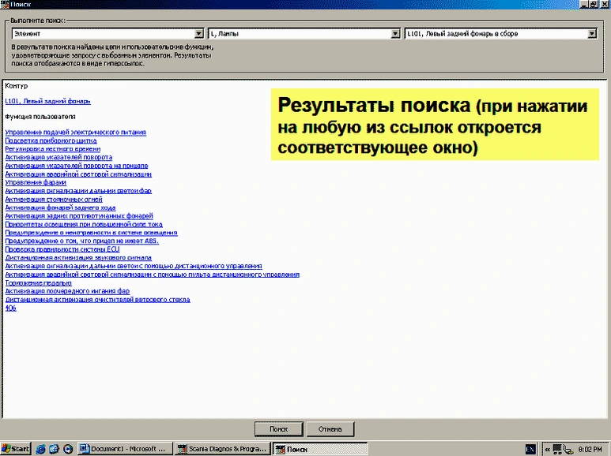Click the EN language indicator in tray

[x=530, y=448]
